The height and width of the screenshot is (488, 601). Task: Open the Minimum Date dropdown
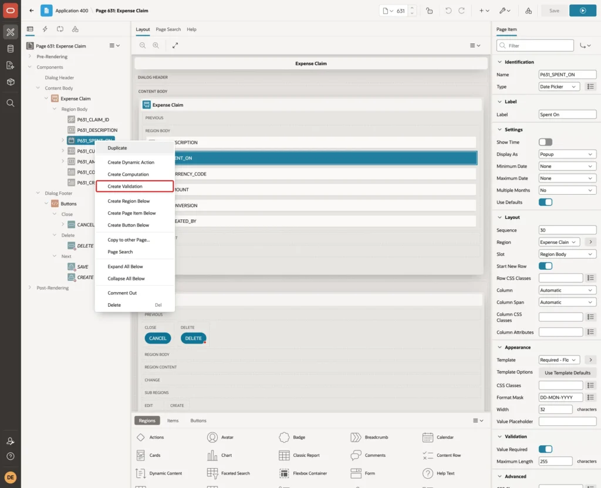click(x=568, y=166)
